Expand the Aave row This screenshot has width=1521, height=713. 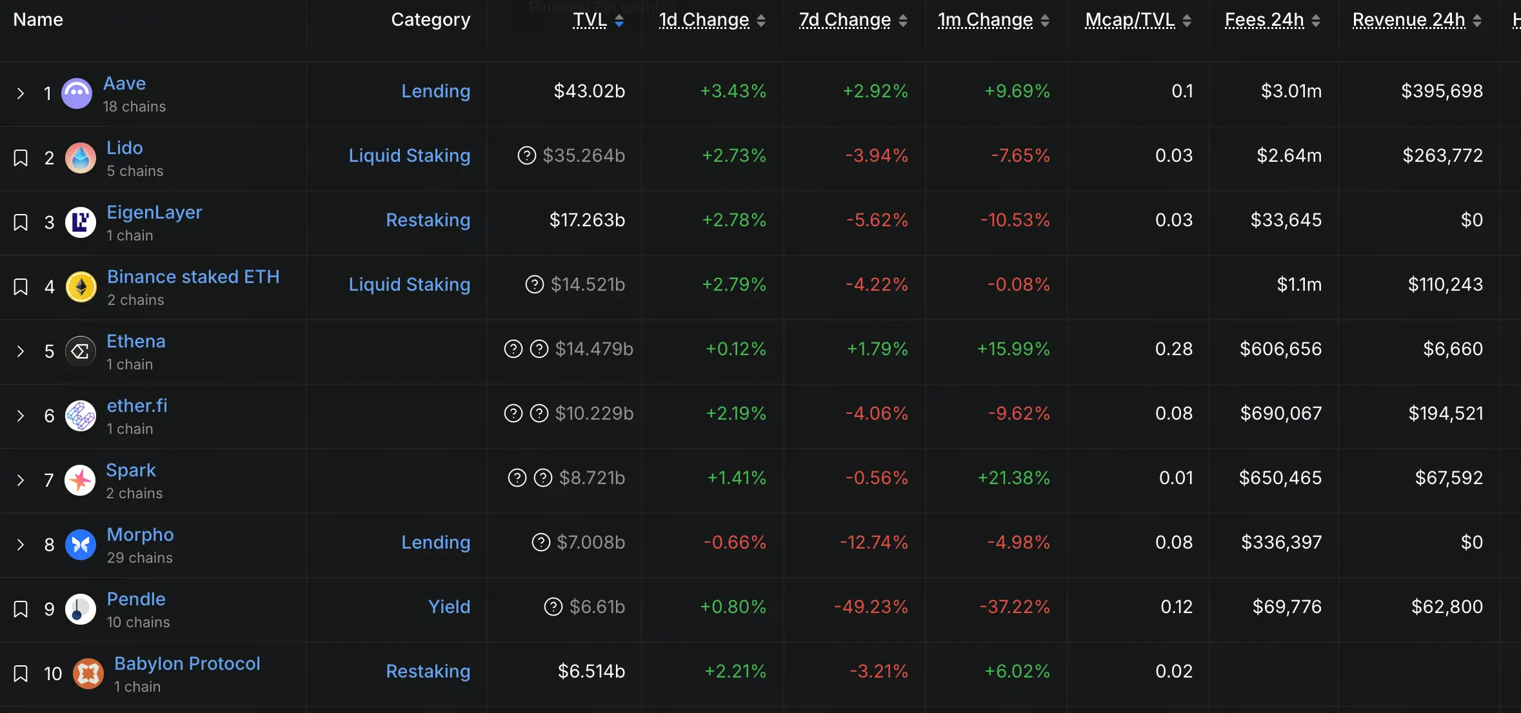21,93
